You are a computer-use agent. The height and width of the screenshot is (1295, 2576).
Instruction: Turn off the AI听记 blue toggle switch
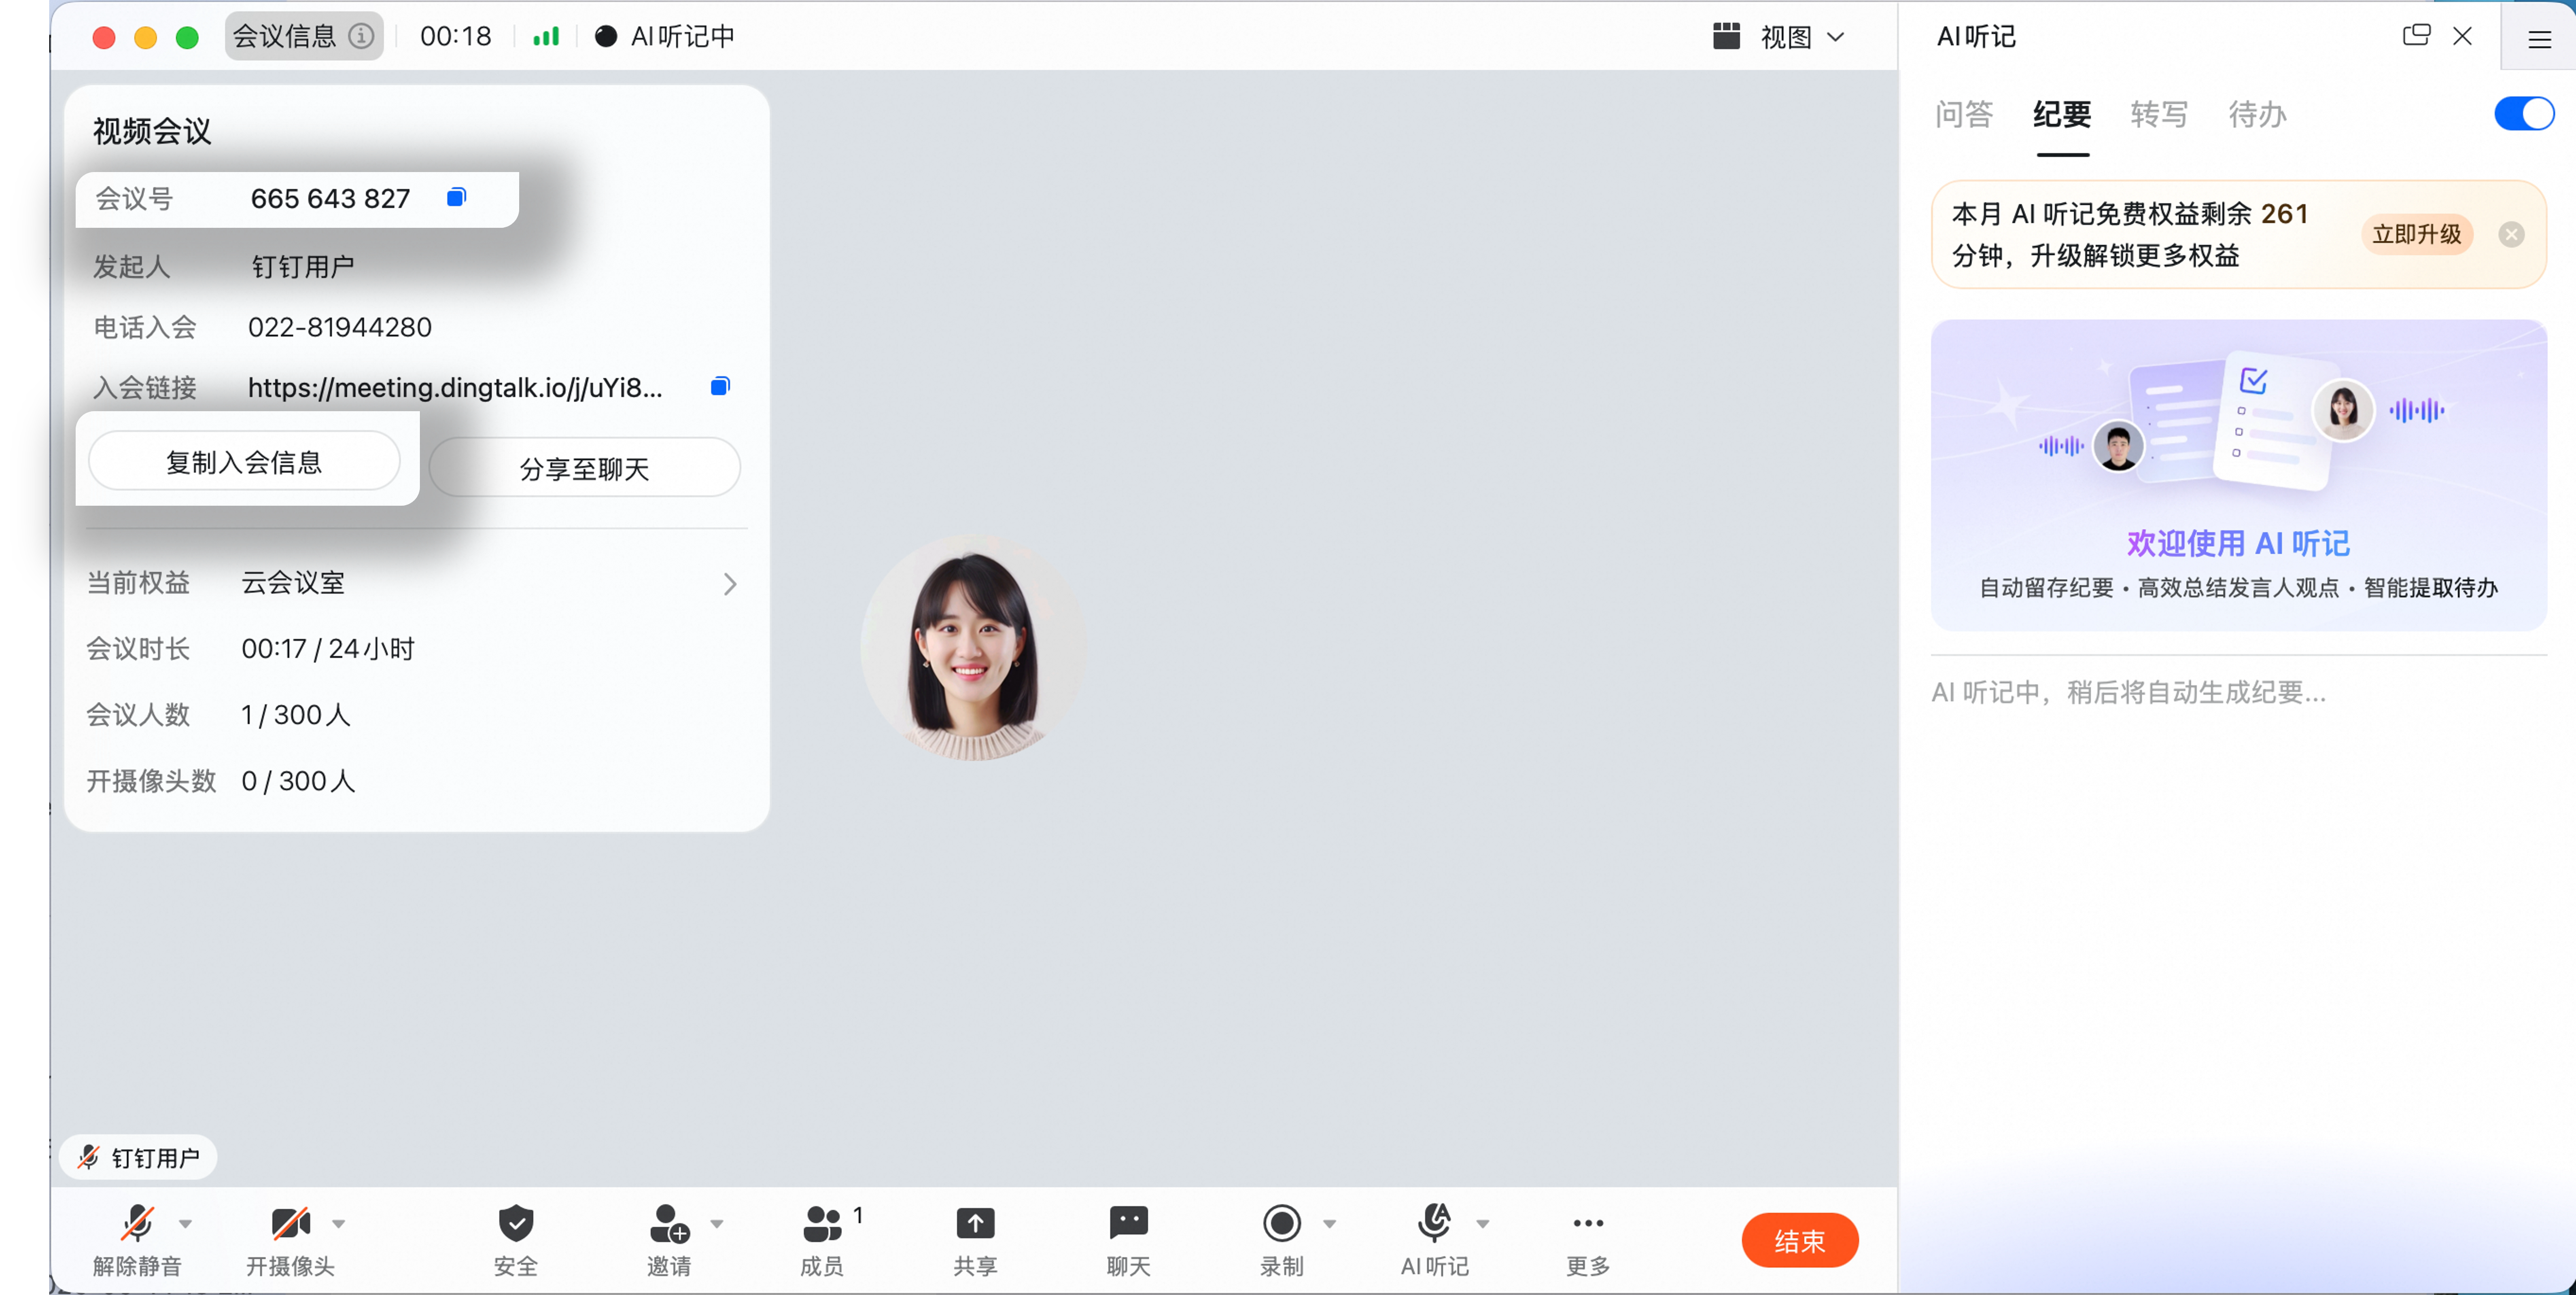(x=2523, y=114)
